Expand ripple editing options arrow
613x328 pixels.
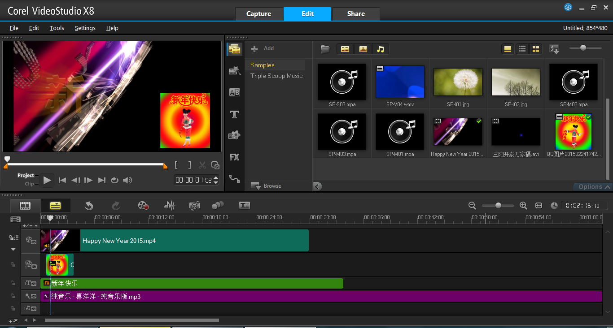[13, 249]
